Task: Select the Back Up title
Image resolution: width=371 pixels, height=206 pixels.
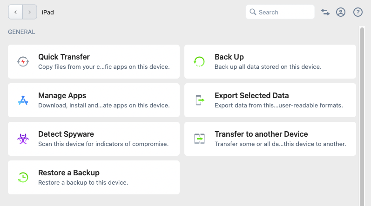Action: (229, 57)
